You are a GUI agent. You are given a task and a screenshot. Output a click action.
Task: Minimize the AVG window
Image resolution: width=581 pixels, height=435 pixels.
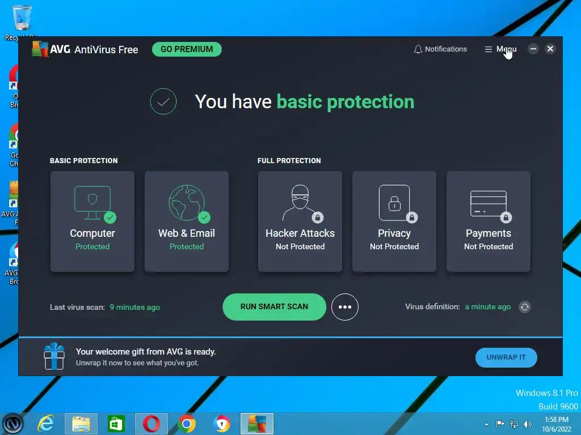pos(533,49)
